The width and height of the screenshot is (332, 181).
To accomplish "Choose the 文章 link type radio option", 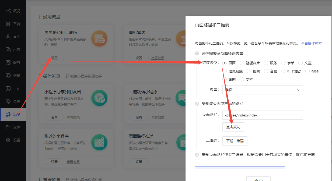I will tap(300, 63).
